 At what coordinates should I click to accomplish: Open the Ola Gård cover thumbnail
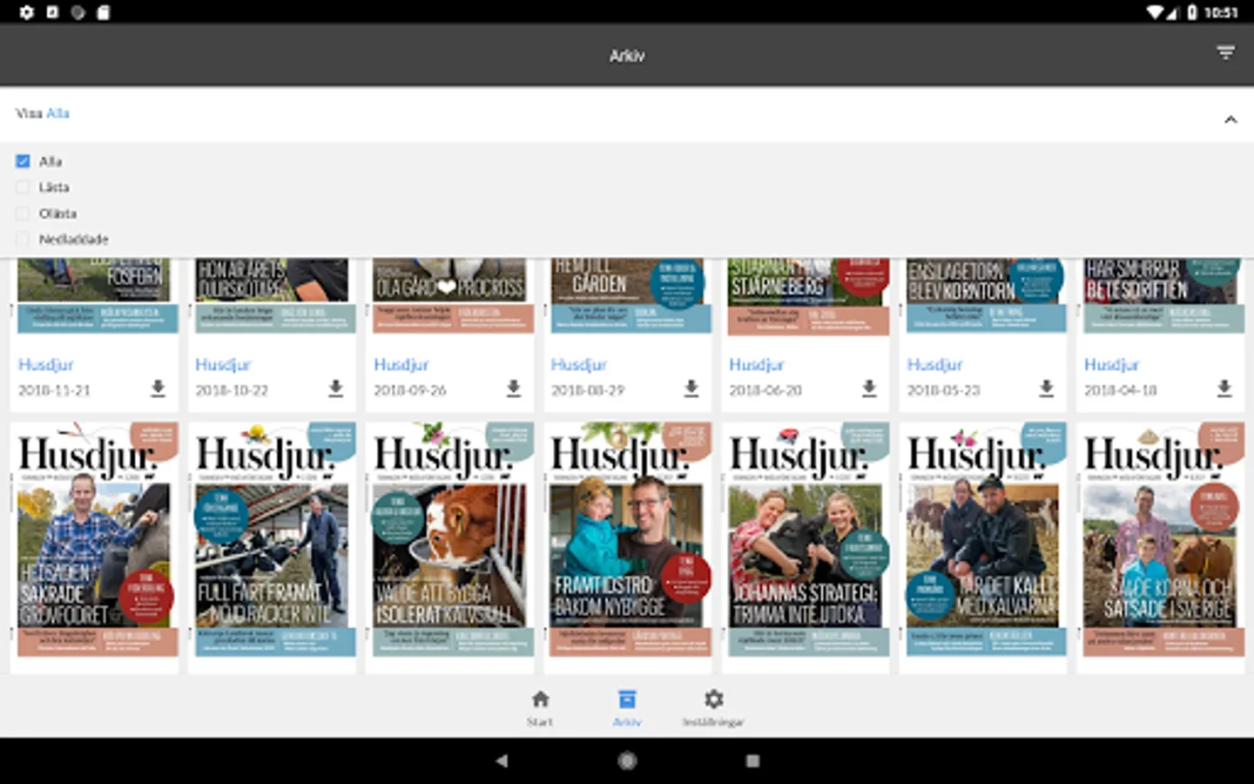click(x=449, y=296)
